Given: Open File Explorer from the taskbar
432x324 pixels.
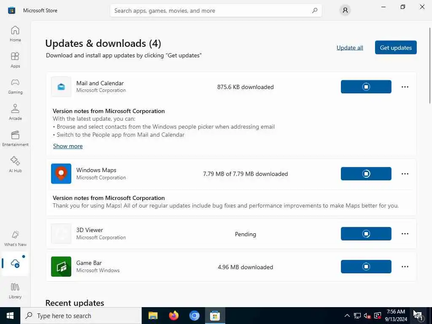Looking at the screenshot, I should [153, 316].
